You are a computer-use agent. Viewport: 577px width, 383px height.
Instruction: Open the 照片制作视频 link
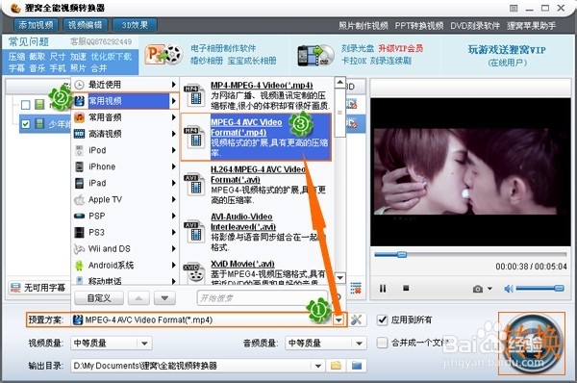tap(363, 26)
